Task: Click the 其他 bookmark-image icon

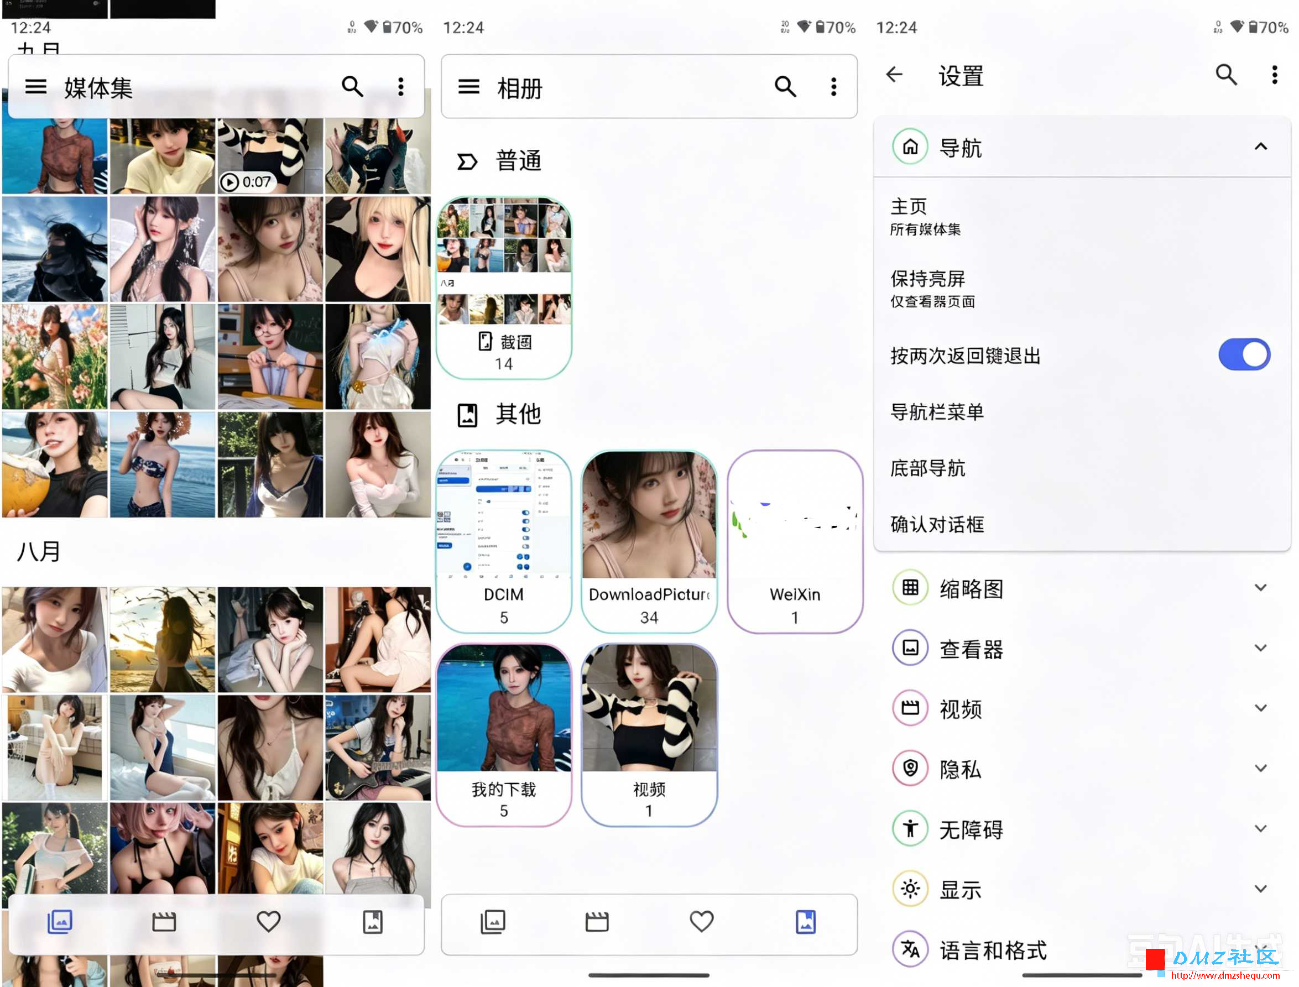Action: click(x=467, y=415)
